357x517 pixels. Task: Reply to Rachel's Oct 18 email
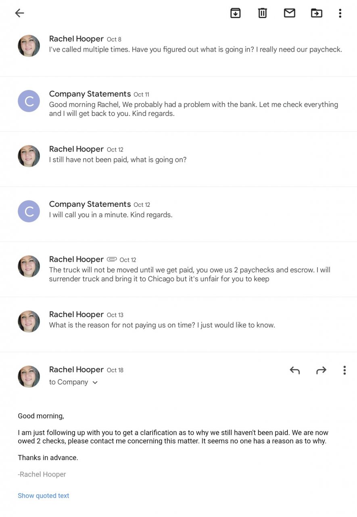click(x=295, y=370)
